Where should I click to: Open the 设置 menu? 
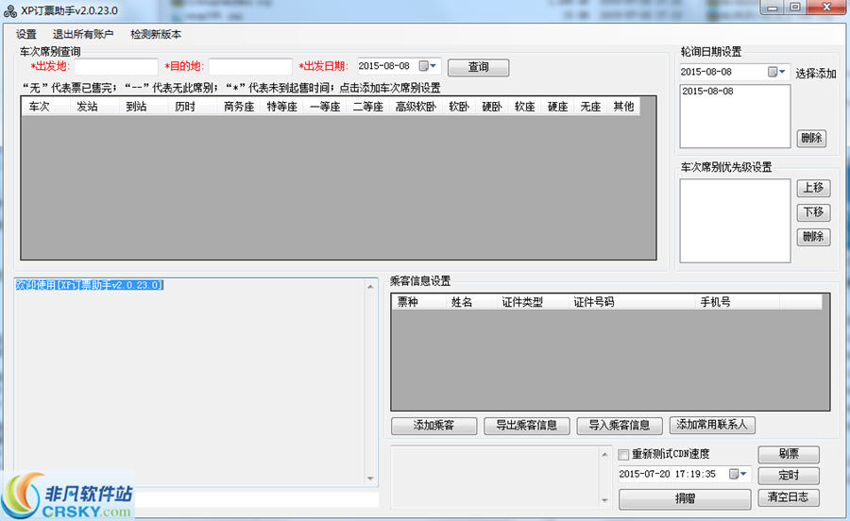click(26, 34)
